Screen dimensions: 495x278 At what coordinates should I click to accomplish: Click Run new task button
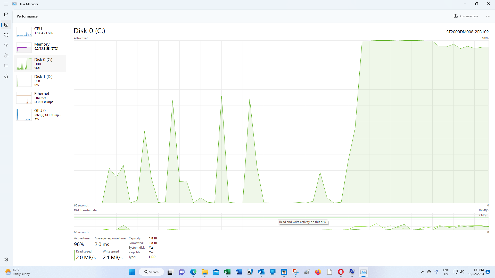tap(466, 16)
